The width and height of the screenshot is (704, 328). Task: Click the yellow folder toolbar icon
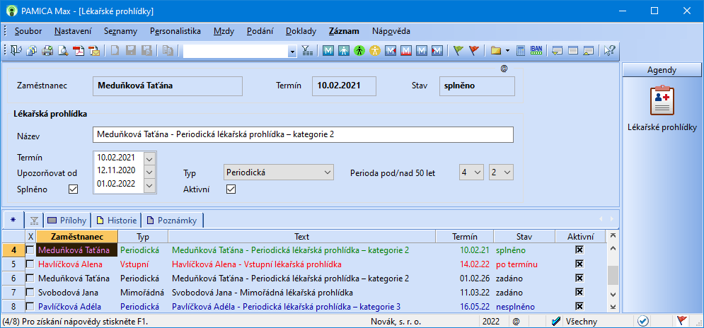pyautogui.click(x=496, y=51)
